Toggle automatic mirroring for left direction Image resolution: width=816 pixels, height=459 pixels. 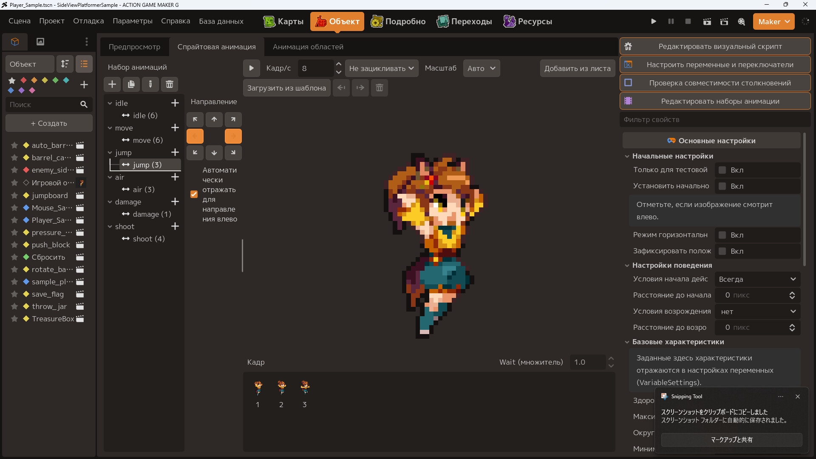(x=194, y=194)
